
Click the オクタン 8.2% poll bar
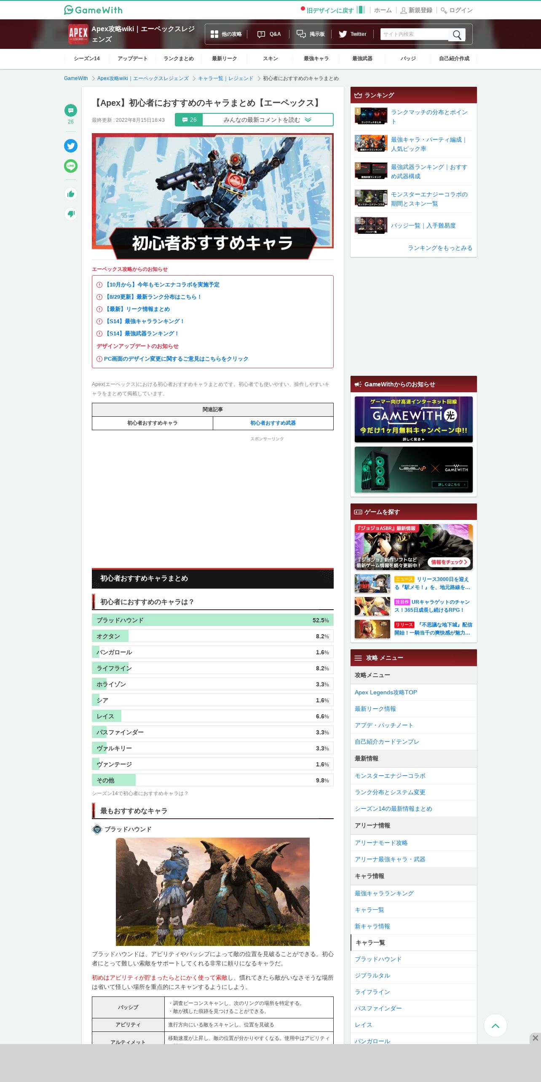coord(213,636)
